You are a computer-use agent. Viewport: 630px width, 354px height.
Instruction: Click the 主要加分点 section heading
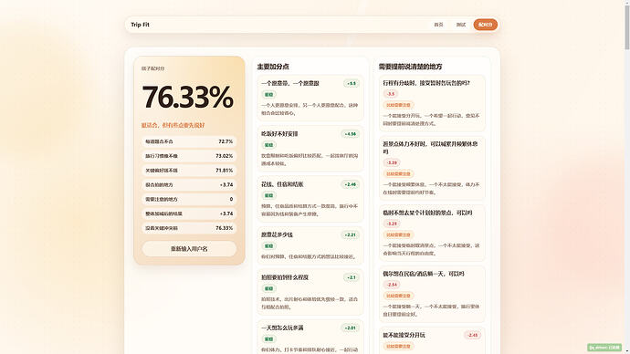tap(273, 67)
